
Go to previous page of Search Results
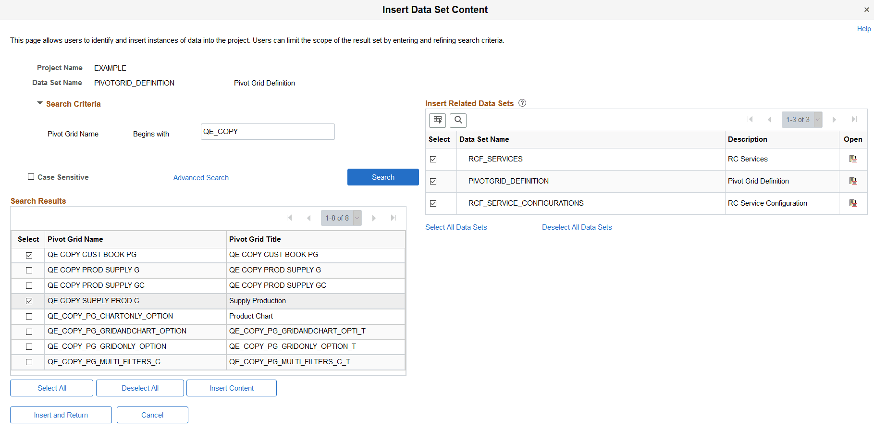[309, 218]
